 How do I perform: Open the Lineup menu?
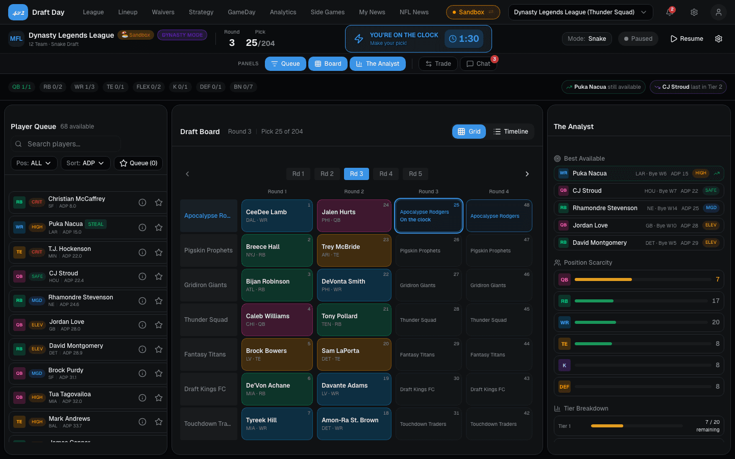point(128,12)
